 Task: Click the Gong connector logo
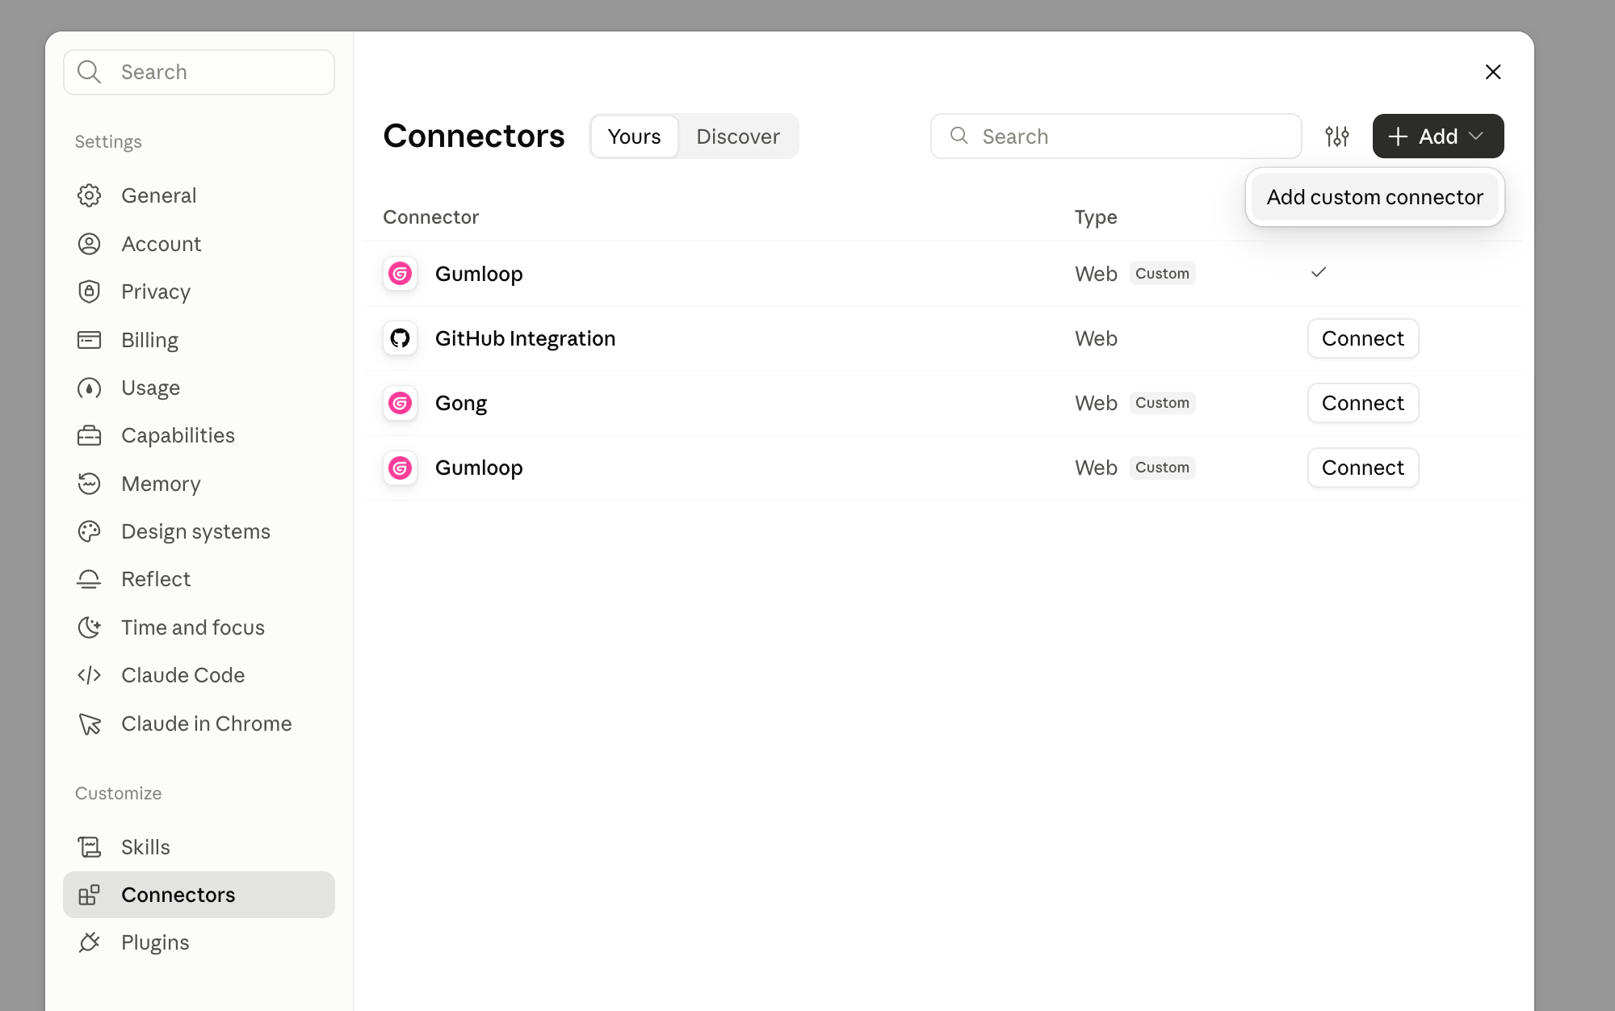point(400,403)
